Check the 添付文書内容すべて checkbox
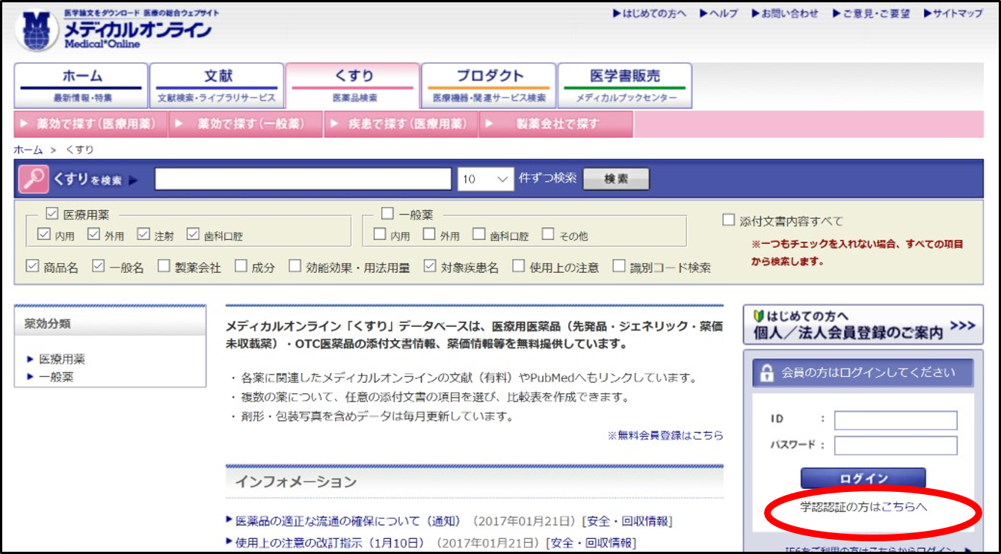 pos(729,221)
